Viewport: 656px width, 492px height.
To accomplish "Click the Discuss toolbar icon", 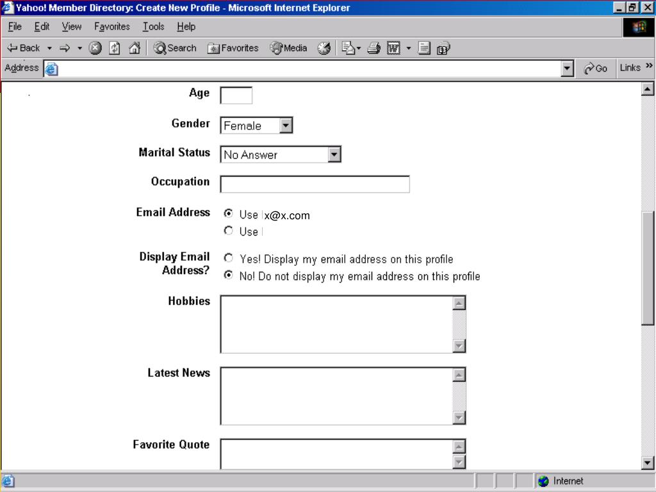I will click(424, 48).
